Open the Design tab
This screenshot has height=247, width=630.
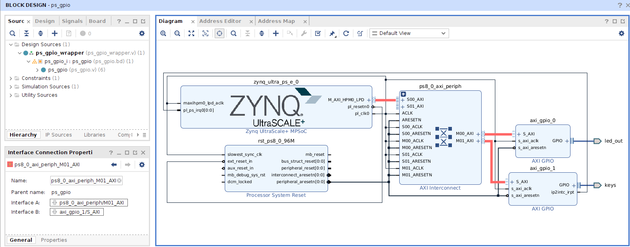[x=45, y=21]
